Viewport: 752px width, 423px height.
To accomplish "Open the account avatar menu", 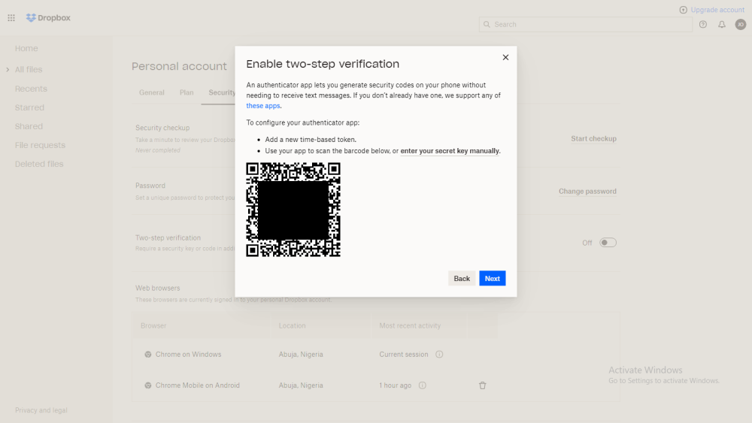I will click(740, 25).
